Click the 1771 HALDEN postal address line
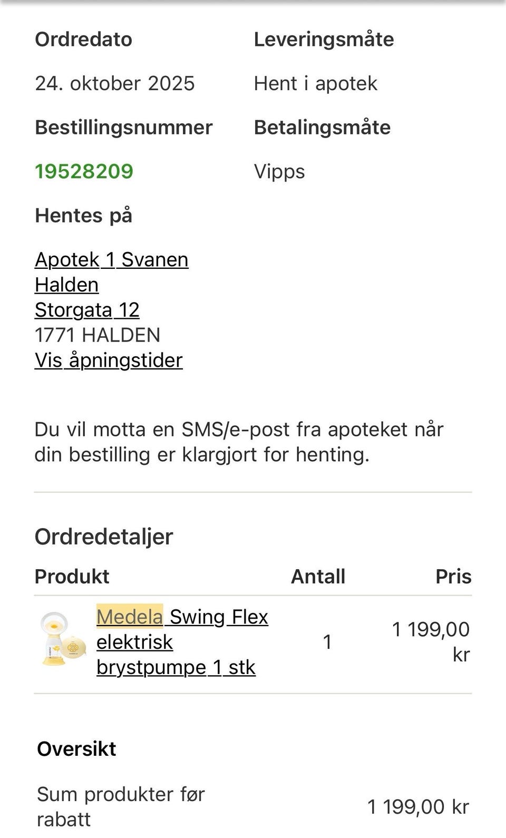 coord(98,335)
